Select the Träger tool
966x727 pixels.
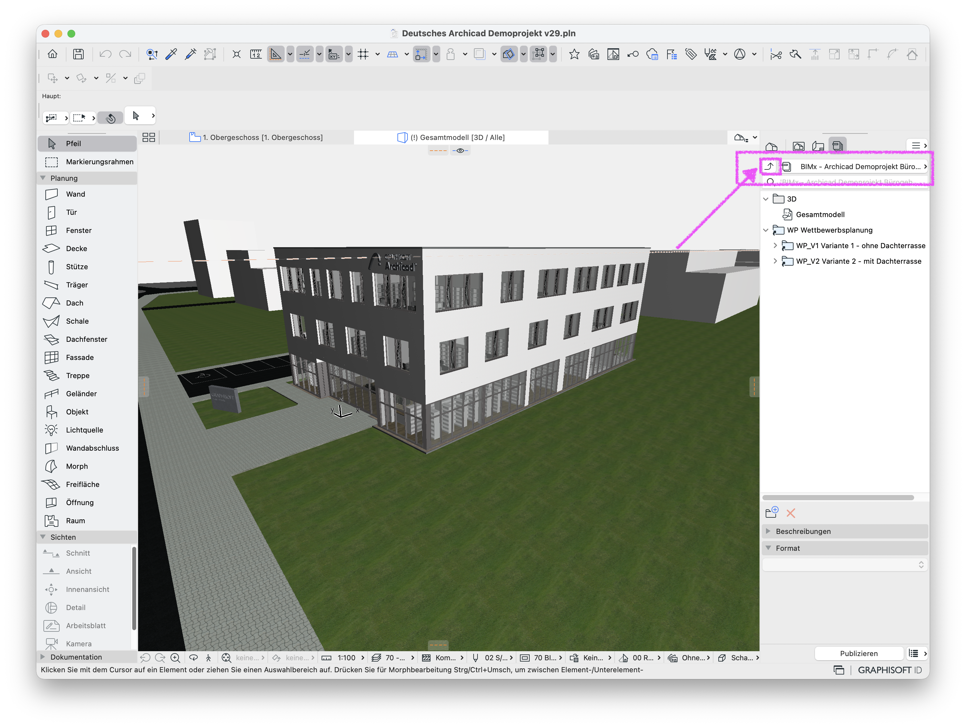pos(87,285)
